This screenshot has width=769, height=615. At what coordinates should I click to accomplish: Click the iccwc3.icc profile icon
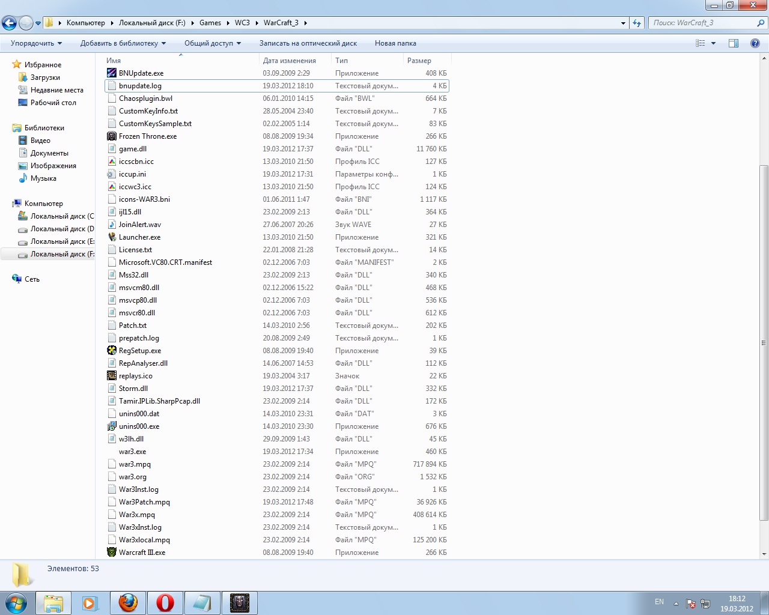(112, 187)
